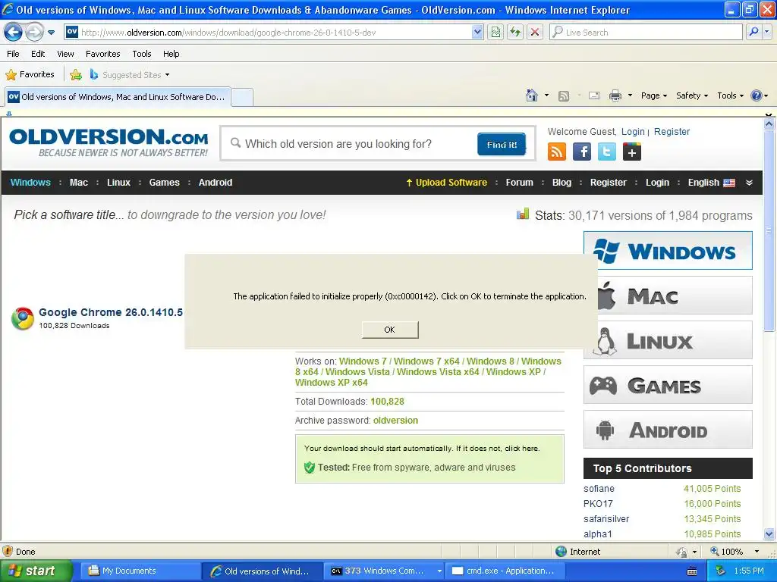Viewport: 777px width, 582px height.
Task: Click the Live Search magnifier button
Action: click(753, 32)
